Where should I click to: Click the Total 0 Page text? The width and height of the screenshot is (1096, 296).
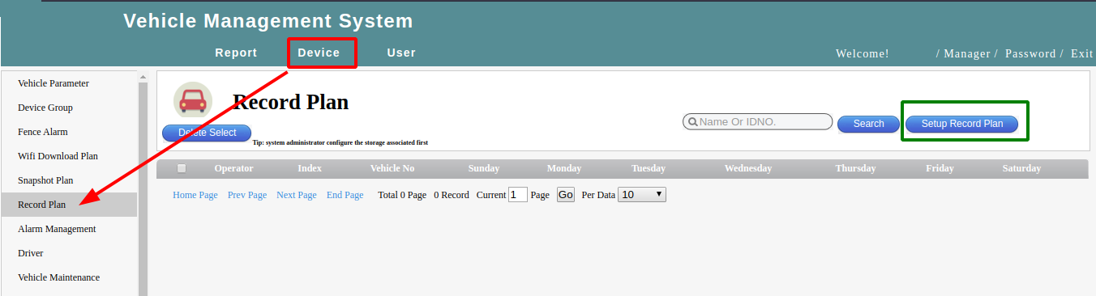(x=402, y=195)
